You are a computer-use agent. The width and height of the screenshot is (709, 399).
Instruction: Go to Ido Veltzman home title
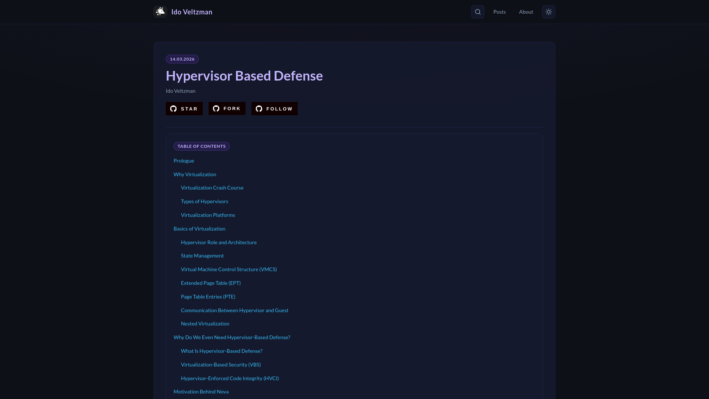(192, 12)
